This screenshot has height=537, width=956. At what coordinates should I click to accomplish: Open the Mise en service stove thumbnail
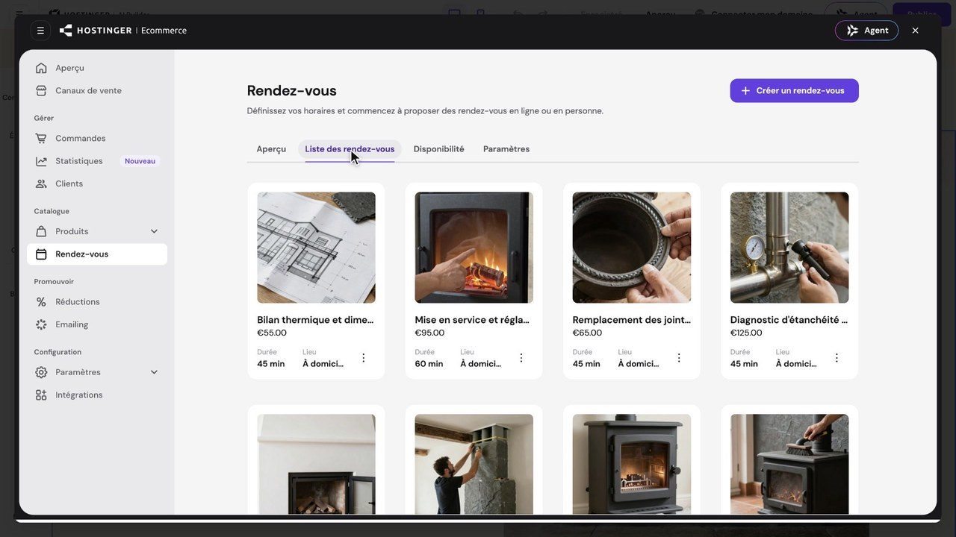point(474,248)
